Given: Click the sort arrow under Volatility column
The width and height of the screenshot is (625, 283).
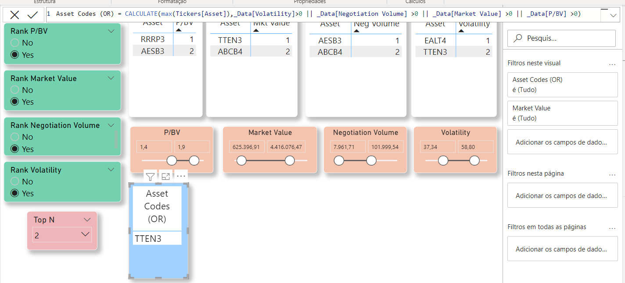Looking at the screenshot, I should coord(461,31).
